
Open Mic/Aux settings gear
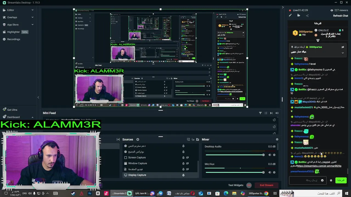click(x=274, y=172)
